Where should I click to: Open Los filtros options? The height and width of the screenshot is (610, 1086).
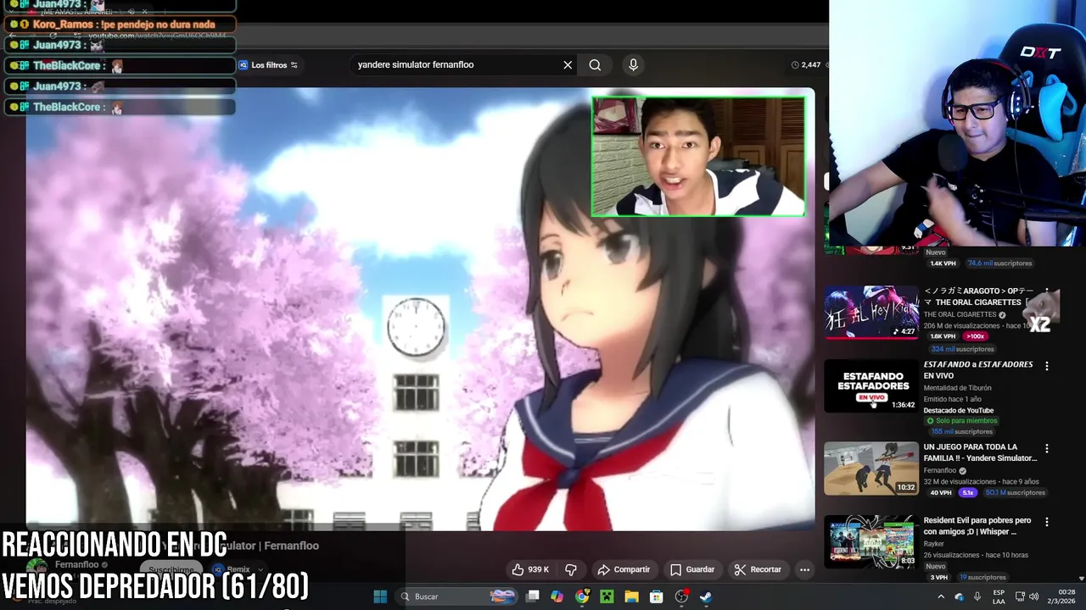coord(268,65)
